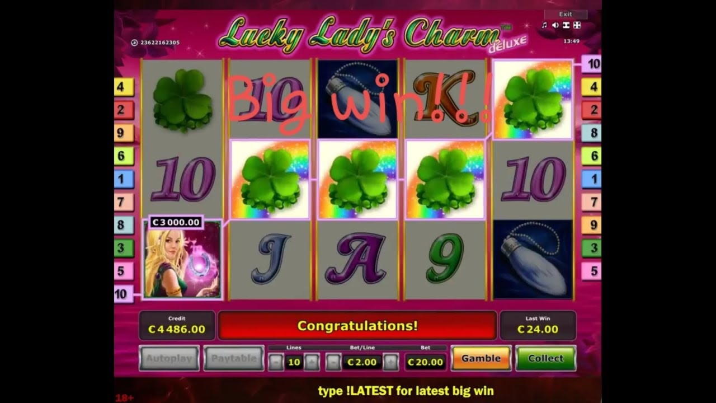Mute the speaker sound icon
This screenshot has height=403, width=716.
coord(555,25)
